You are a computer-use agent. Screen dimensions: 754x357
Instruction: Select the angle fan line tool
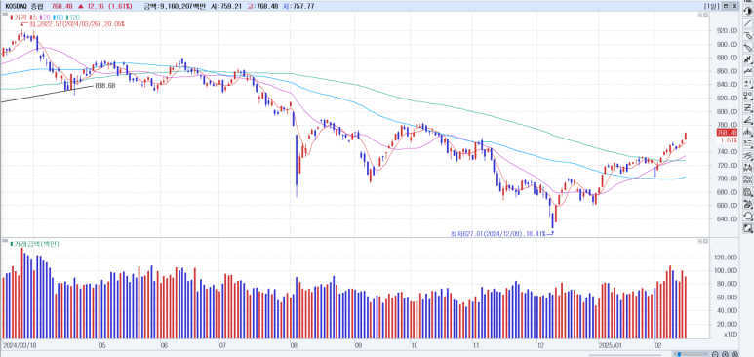pyautogui.click(x=748, y=119)
